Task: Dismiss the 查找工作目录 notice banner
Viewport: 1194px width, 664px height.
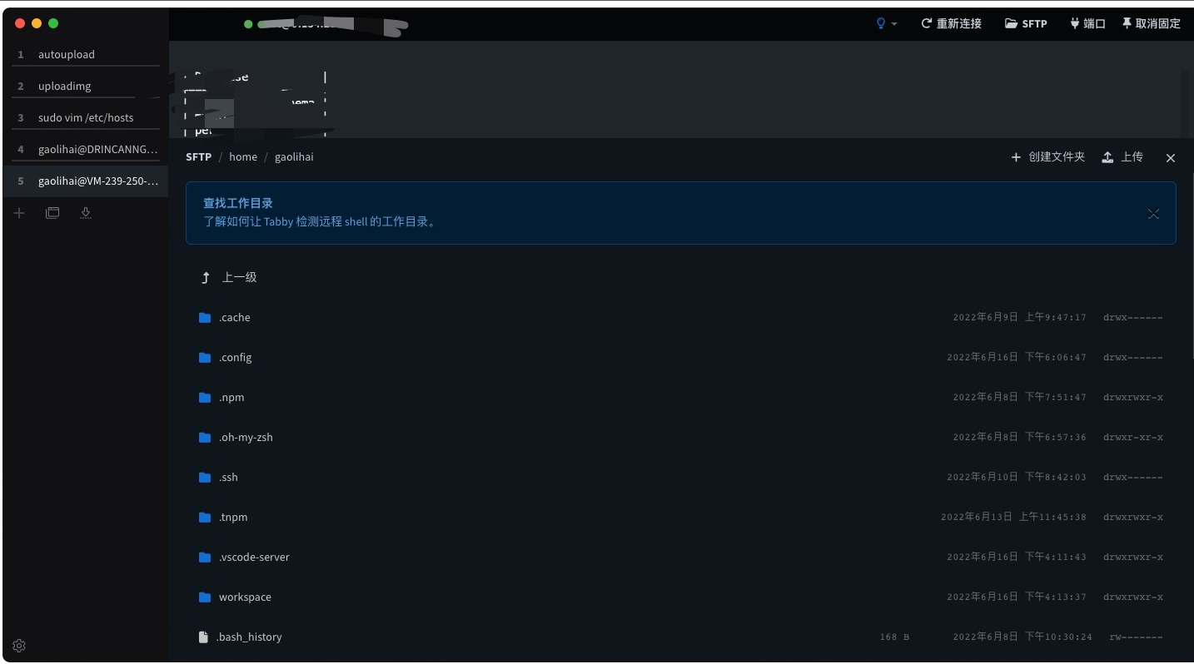Action: tap(1154, 214)
